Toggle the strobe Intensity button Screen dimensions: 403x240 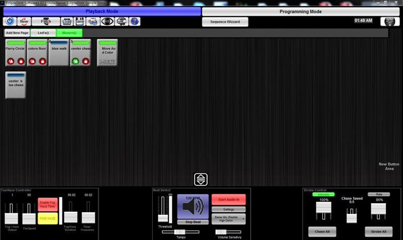tap(323, 194)
